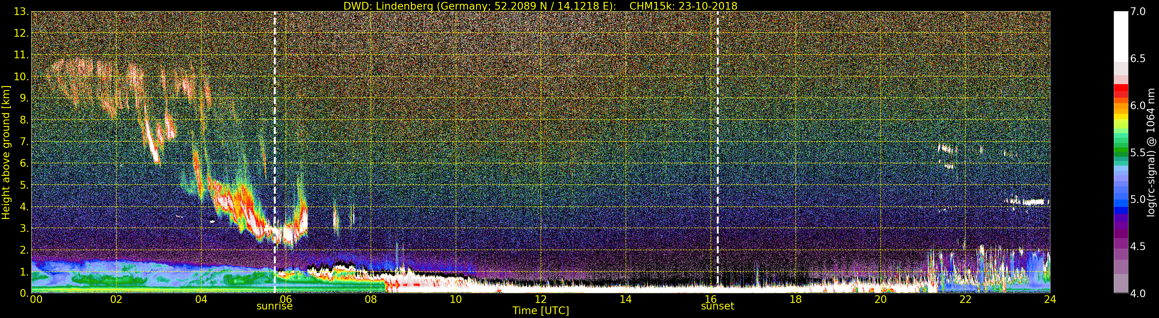The image size is (1159, 318).
Task: Click the '18' time axis tick label
Action: [x=796, y=299]
